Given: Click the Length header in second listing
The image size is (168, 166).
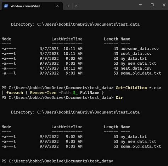Looking at the screenshot, I should pyautogui.click(x=111, y=127).
